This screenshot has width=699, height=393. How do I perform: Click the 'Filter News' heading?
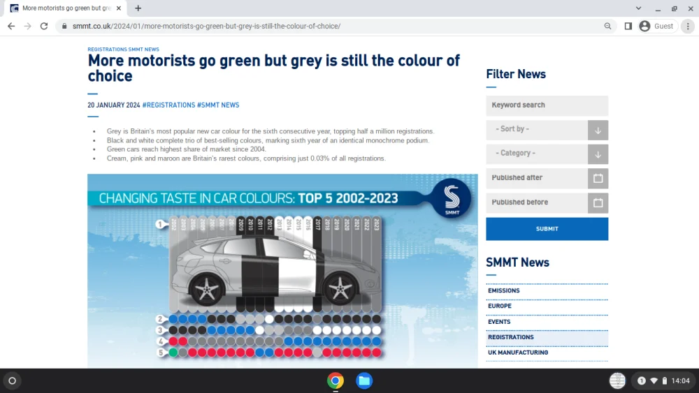[x=516, y=74]
